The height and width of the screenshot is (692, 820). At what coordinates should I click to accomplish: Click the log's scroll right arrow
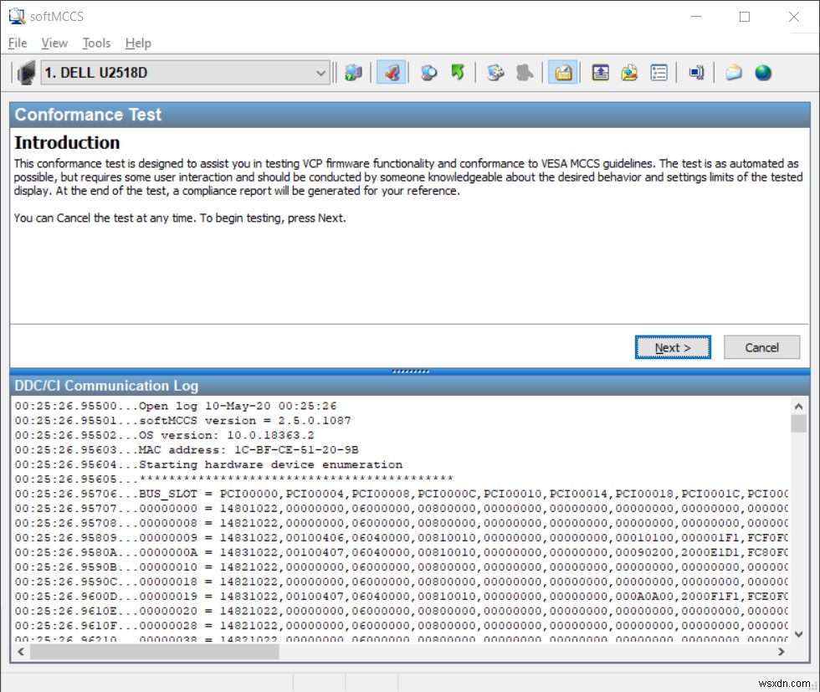click(782, 652)
